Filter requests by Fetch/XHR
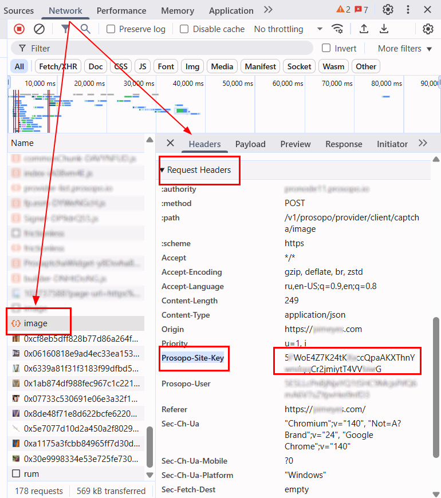The height and width of the screenshot is (498, 441). (x=58, y=66)
